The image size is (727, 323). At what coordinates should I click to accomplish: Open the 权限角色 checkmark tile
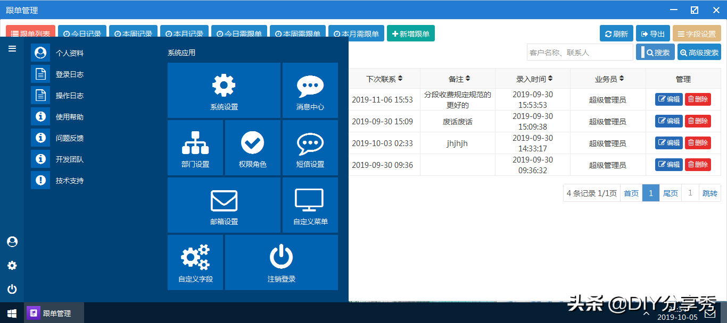253,148
